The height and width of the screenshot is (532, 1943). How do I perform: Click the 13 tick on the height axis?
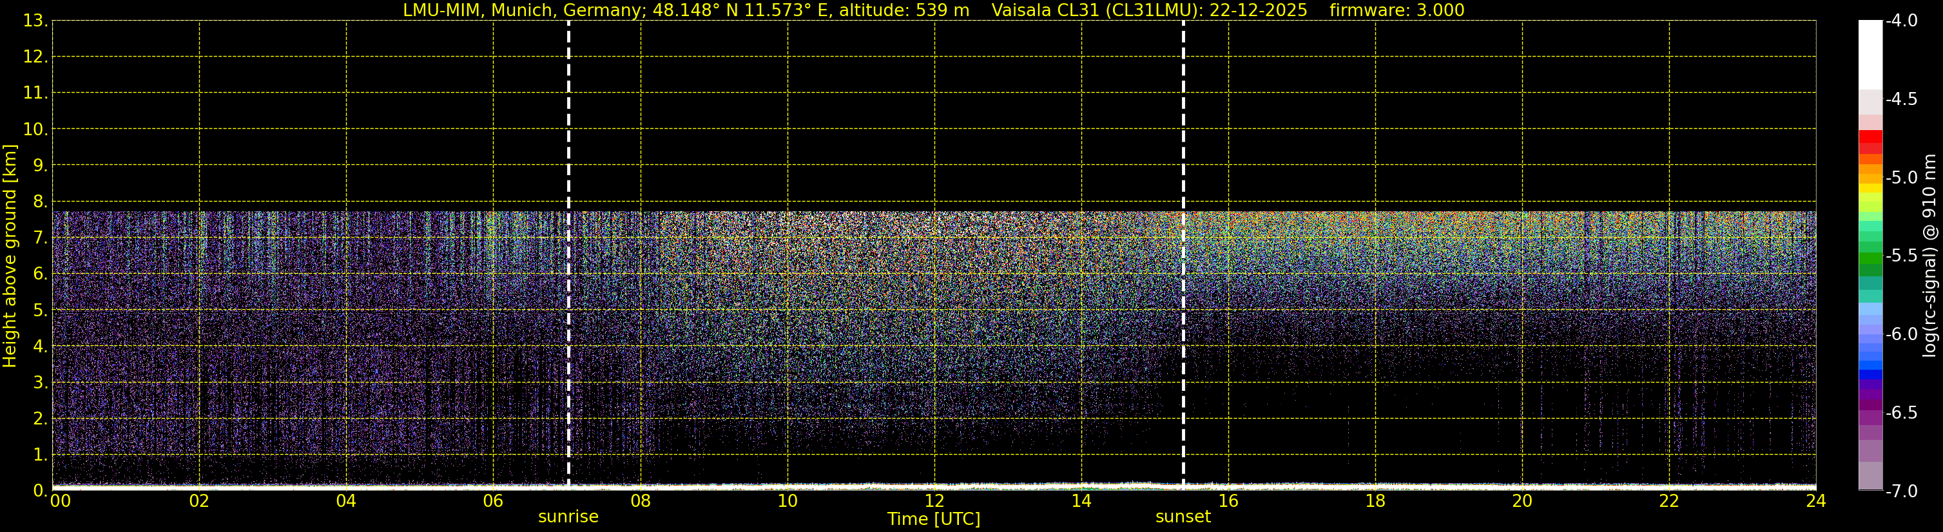34,21
